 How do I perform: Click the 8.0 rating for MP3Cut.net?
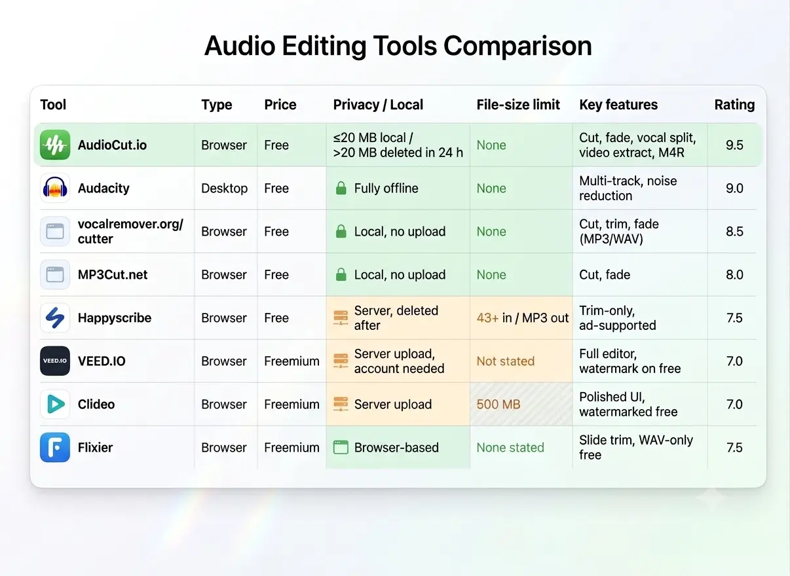tap(734, 275)
